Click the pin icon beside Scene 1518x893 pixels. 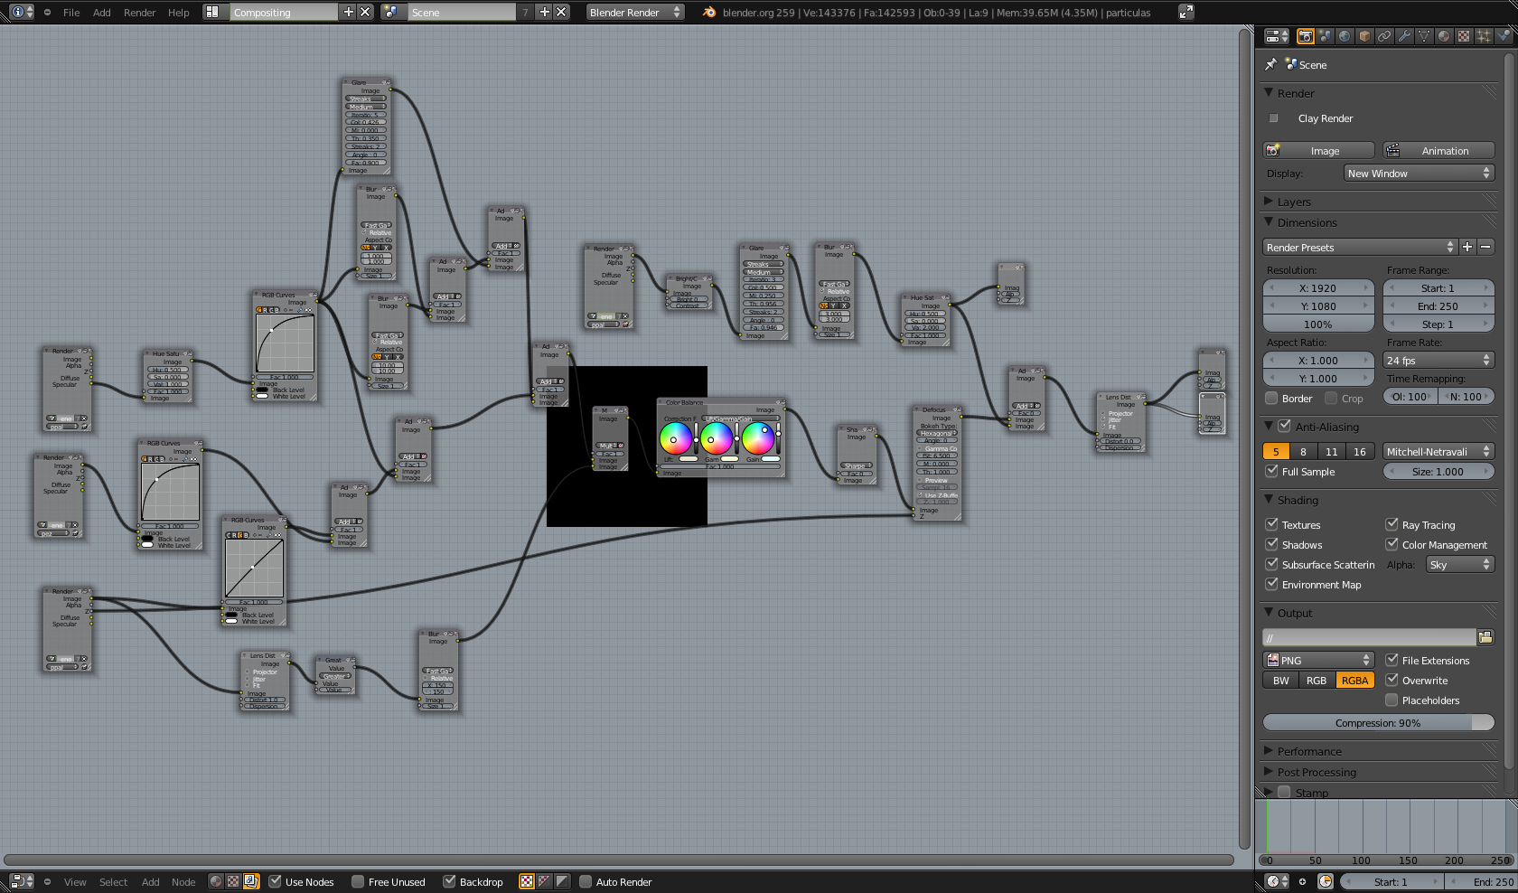click(x=1270, y=64)
